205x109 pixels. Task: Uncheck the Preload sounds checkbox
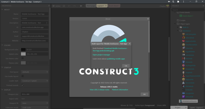[23, 85]
